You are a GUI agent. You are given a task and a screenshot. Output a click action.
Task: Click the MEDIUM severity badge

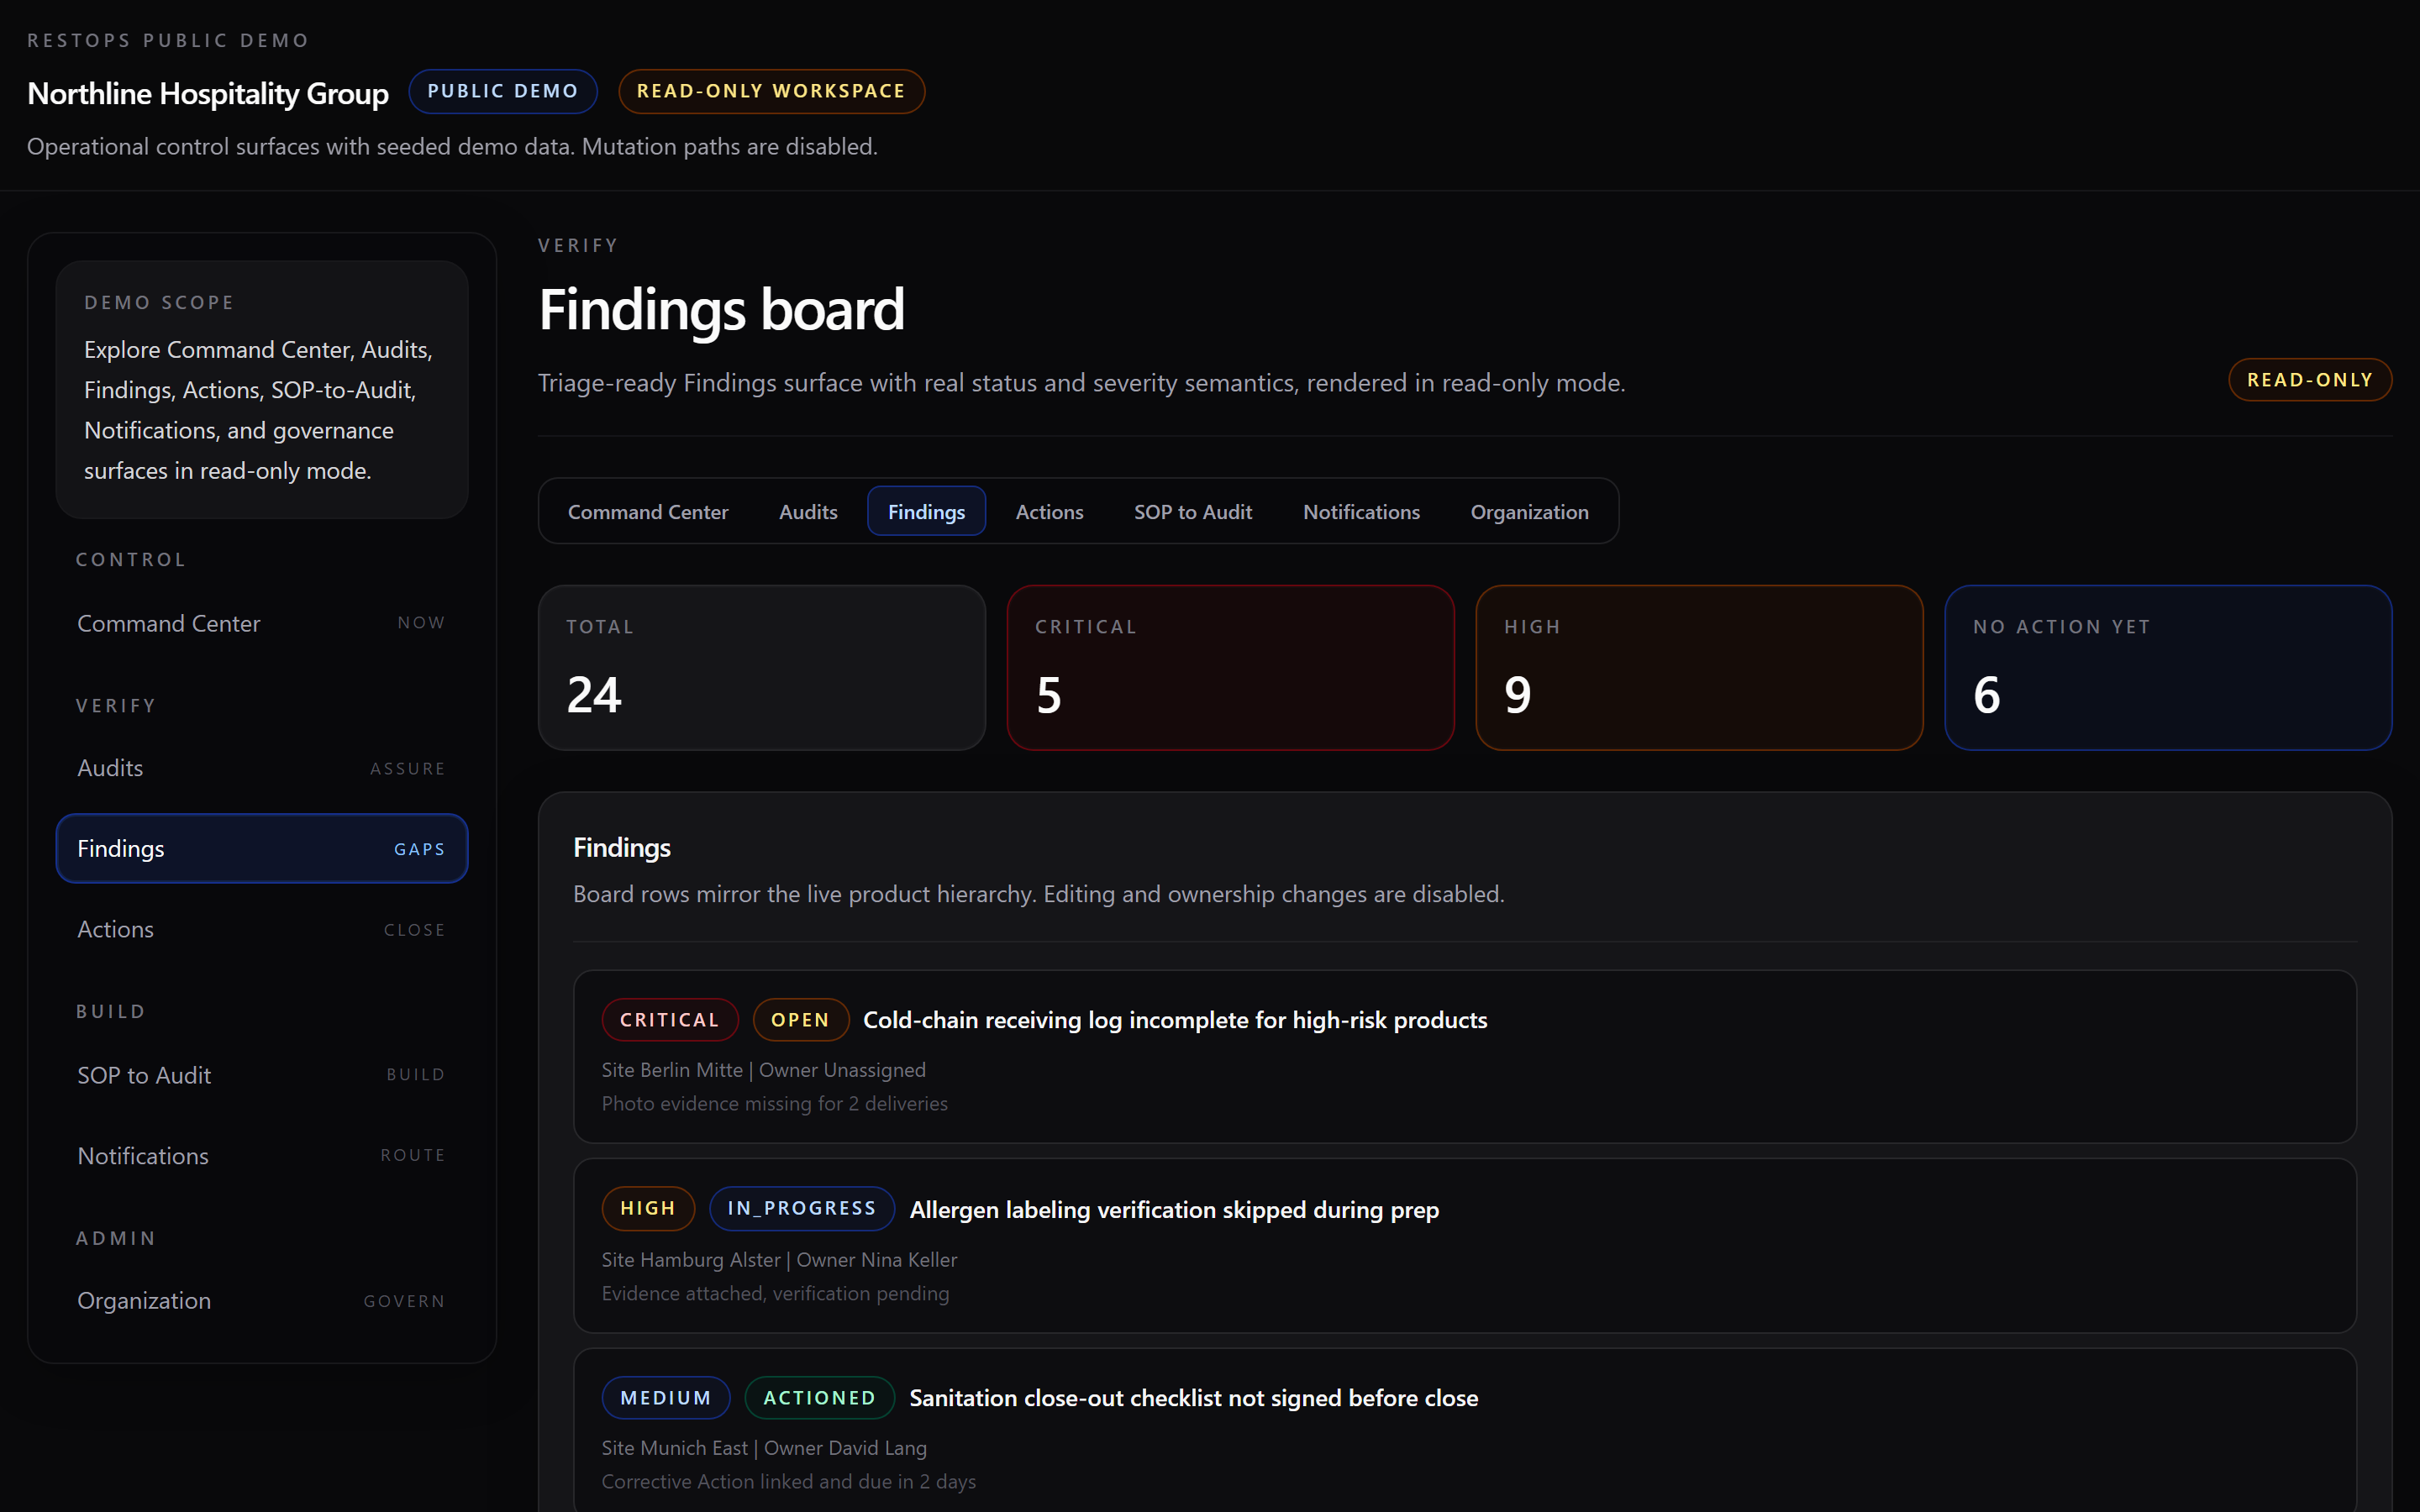click(x=666, y=1398)
